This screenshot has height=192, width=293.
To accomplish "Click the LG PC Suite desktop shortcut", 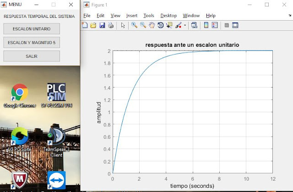I will coord(20,139).
